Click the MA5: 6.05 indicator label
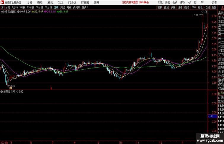This screenshot has width=224, height=144. pyautogui.click(x=25, y=12)
